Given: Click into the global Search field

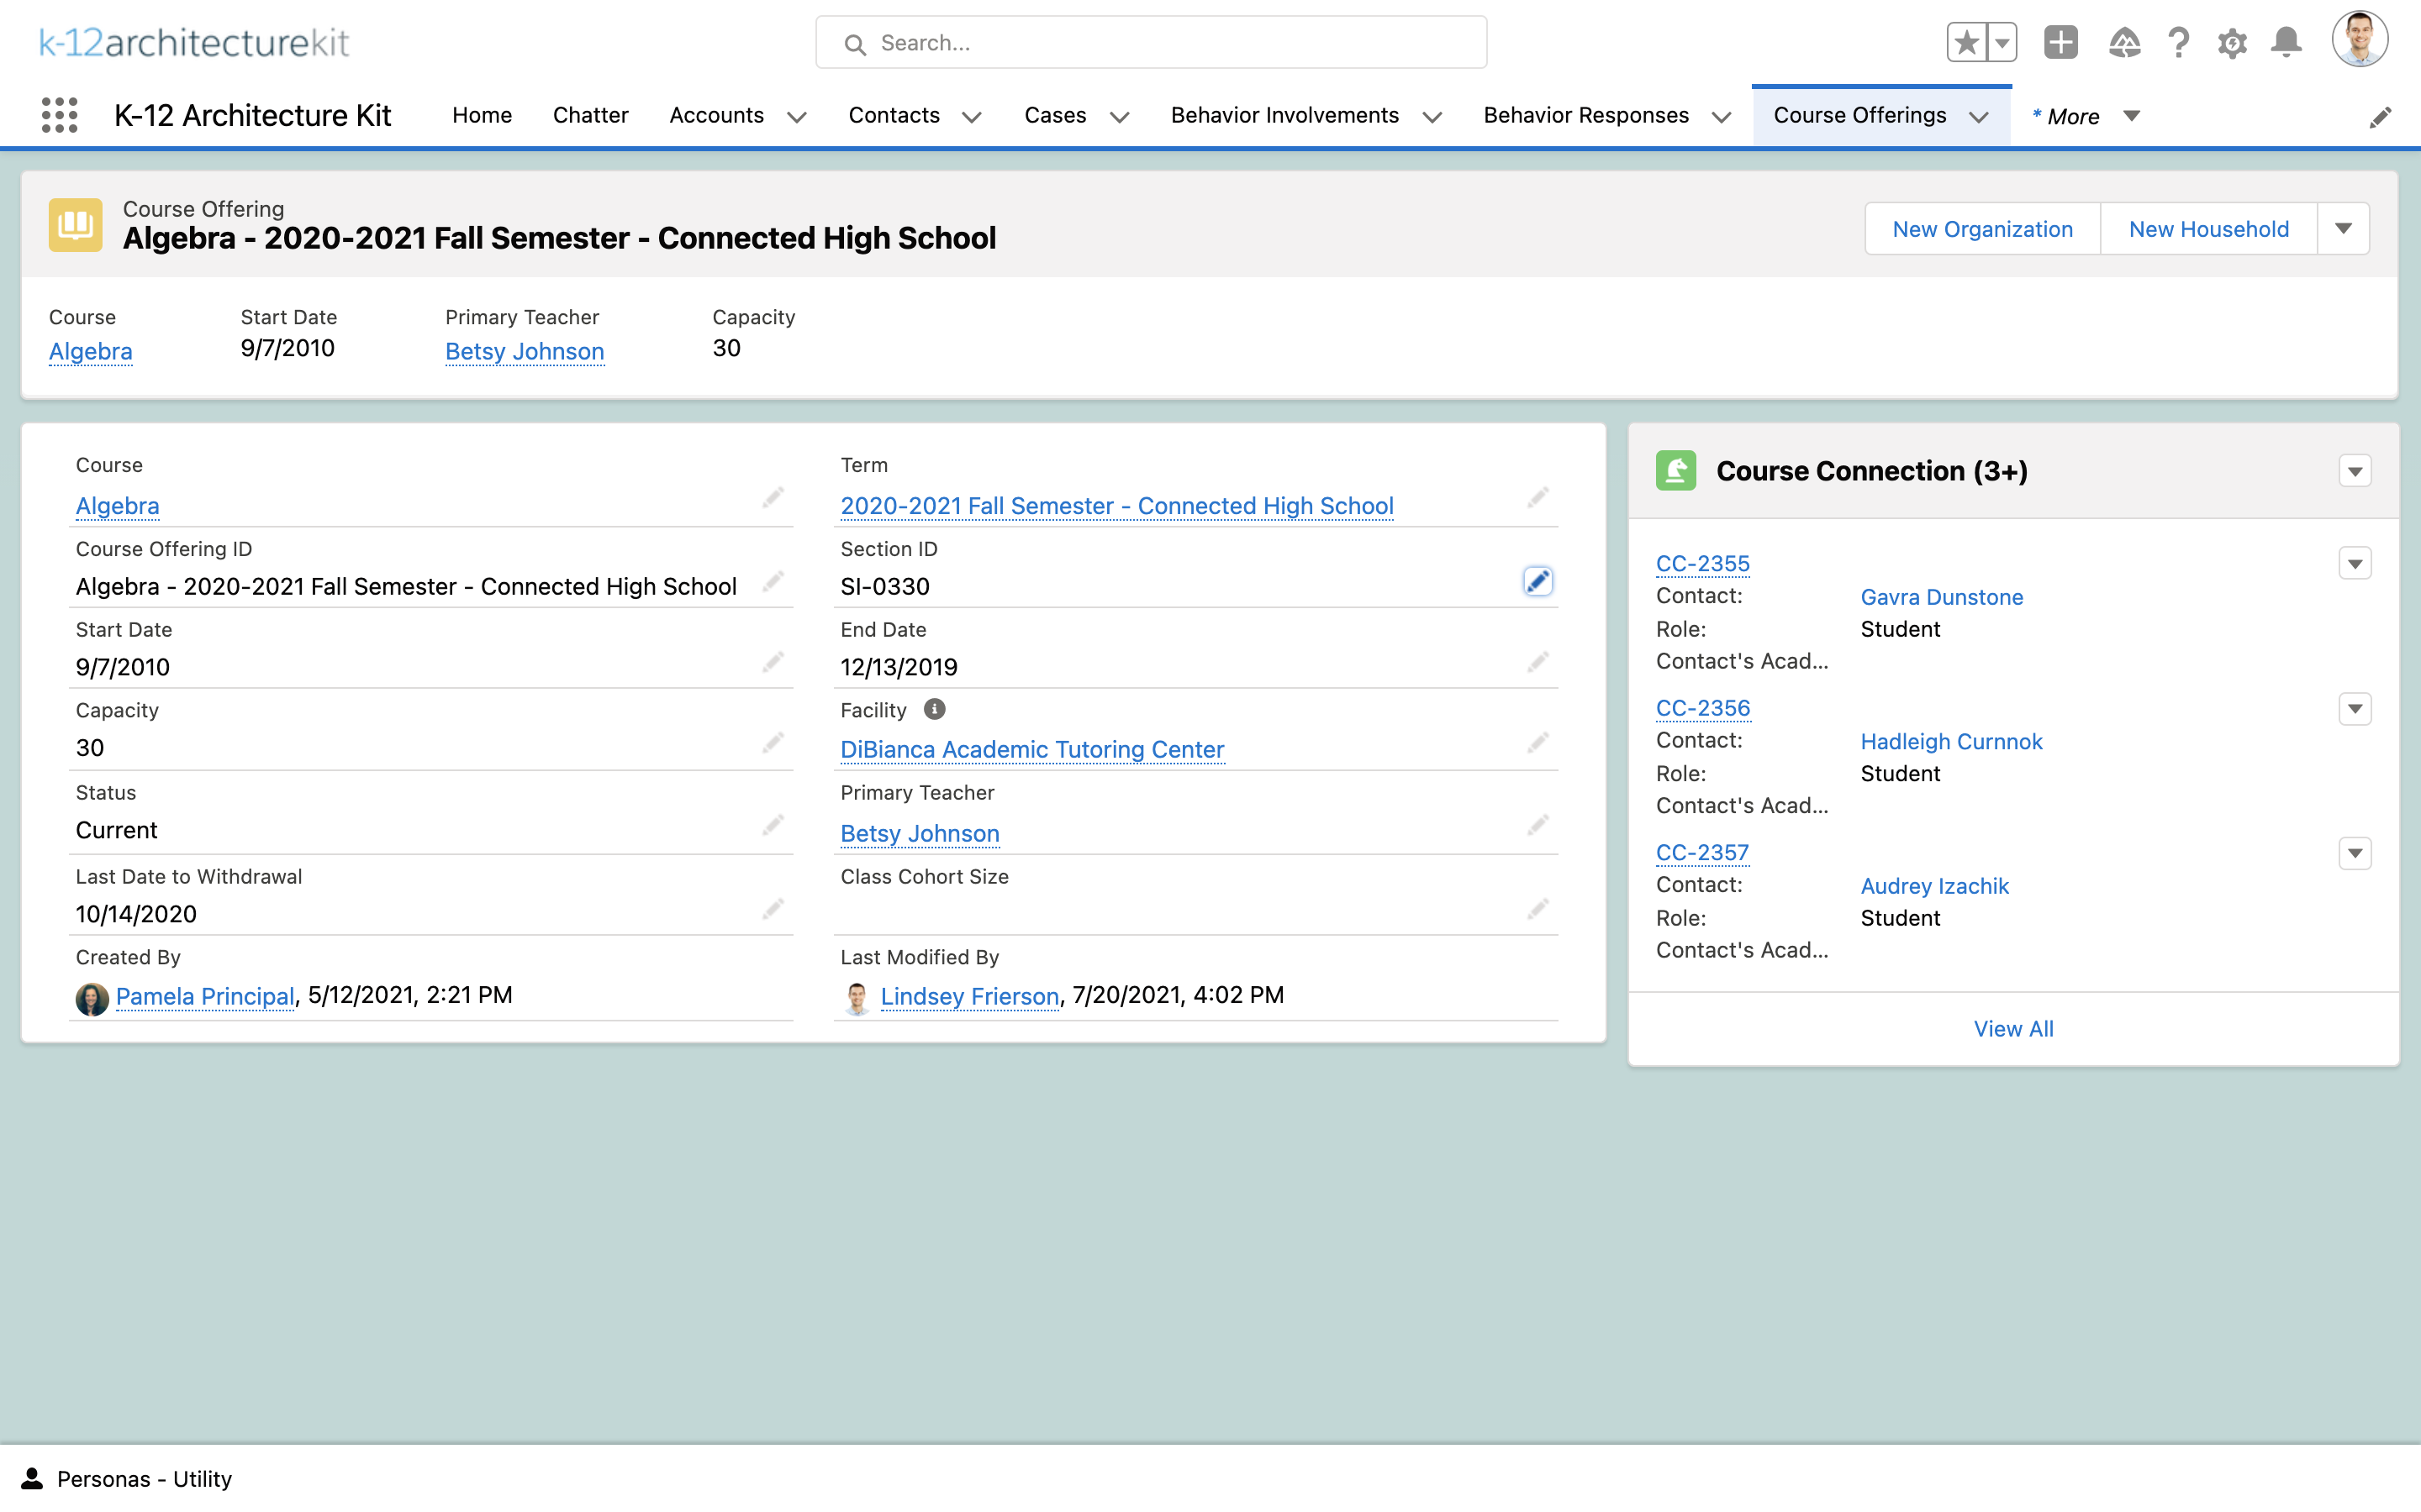Looking at the screenshot, I should 1151,43.
